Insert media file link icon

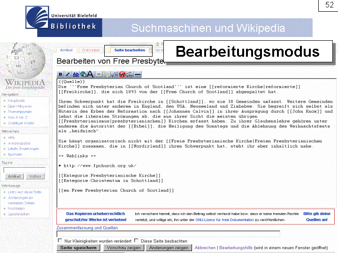107,74
